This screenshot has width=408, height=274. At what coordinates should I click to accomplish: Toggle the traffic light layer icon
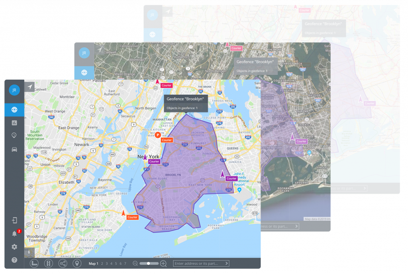[x=49, y=264]
